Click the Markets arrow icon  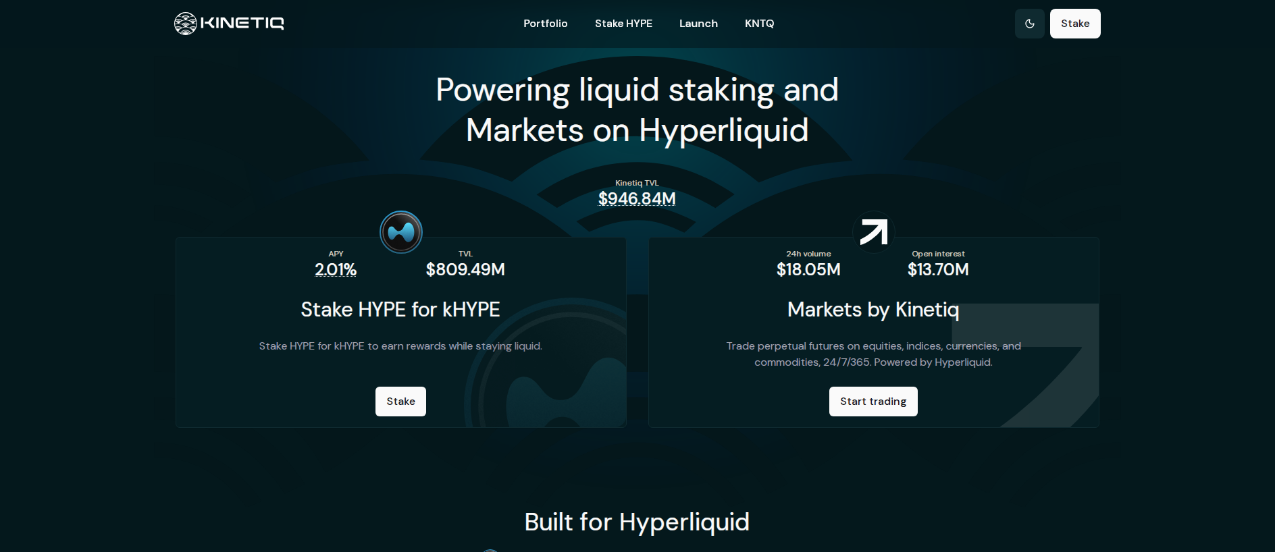(x=874, y=232)
